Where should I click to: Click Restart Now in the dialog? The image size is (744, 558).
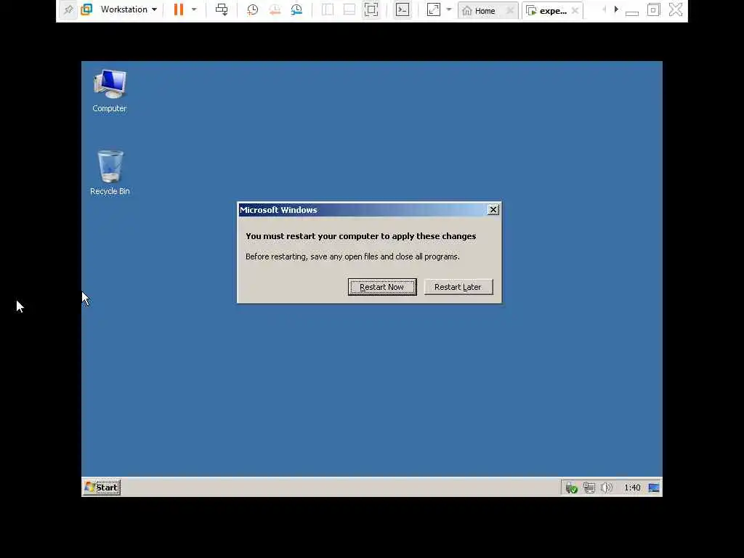point(382,287)
